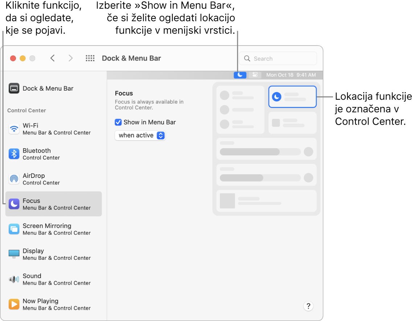
Task: Select Wi-Fi in the sidebar
Action: 53,129
